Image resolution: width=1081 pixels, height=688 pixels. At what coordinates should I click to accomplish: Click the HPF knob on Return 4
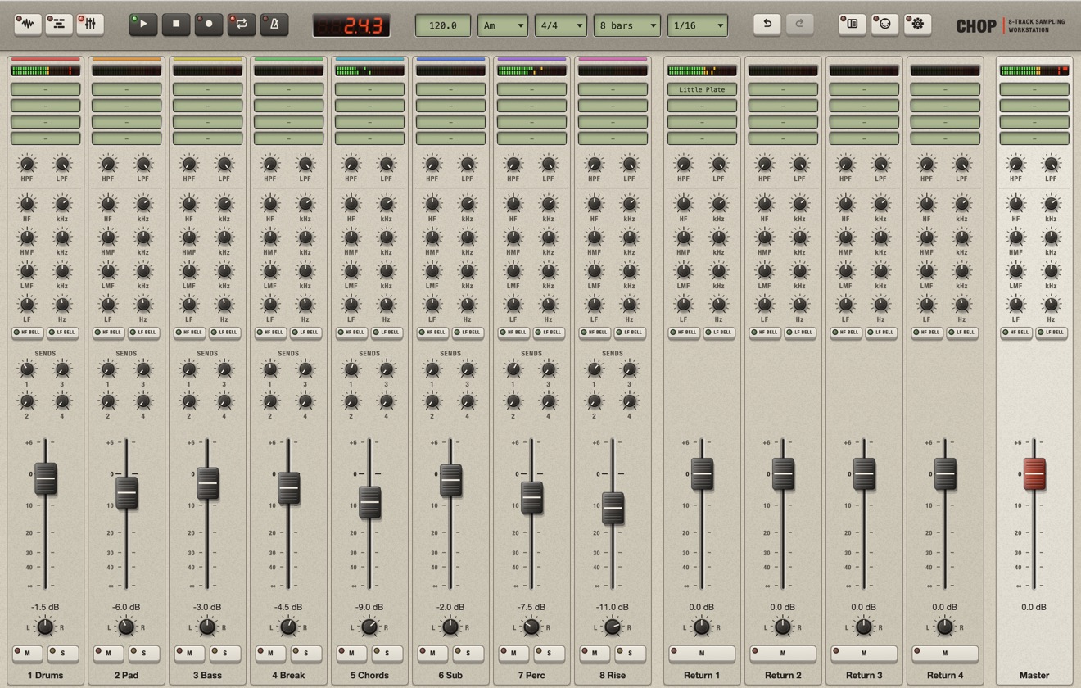927,165
